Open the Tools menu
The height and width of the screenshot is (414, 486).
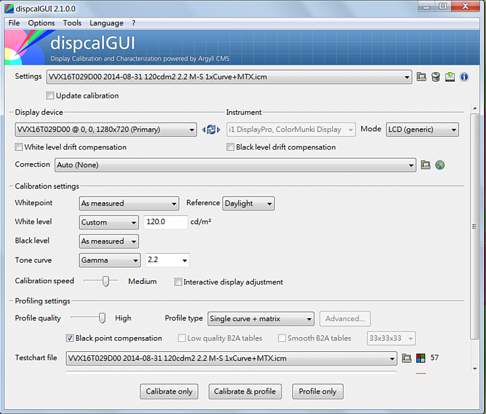click(x=72, y=23)
